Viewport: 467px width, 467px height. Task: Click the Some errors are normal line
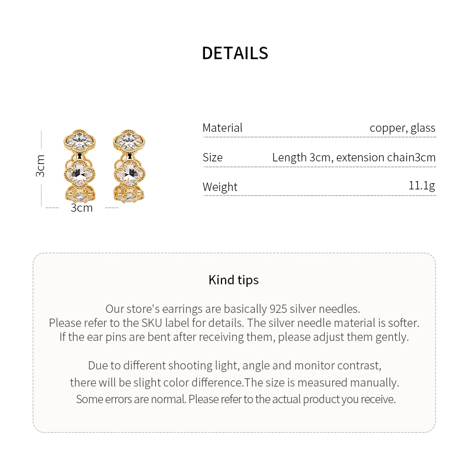click(236, 399)
